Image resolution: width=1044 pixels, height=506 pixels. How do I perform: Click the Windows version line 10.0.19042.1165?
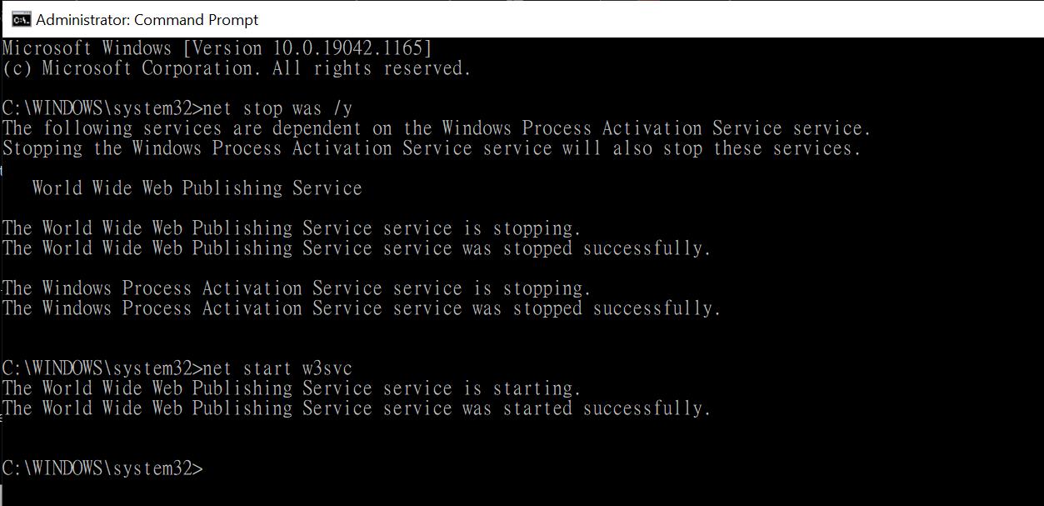tap(217, 48)
